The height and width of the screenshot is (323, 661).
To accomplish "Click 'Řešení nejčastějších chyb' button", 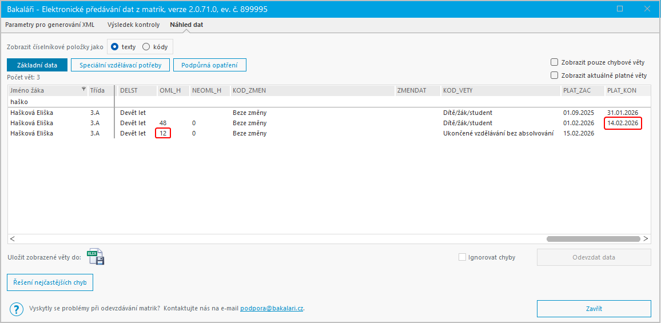I will click(50, 282).
